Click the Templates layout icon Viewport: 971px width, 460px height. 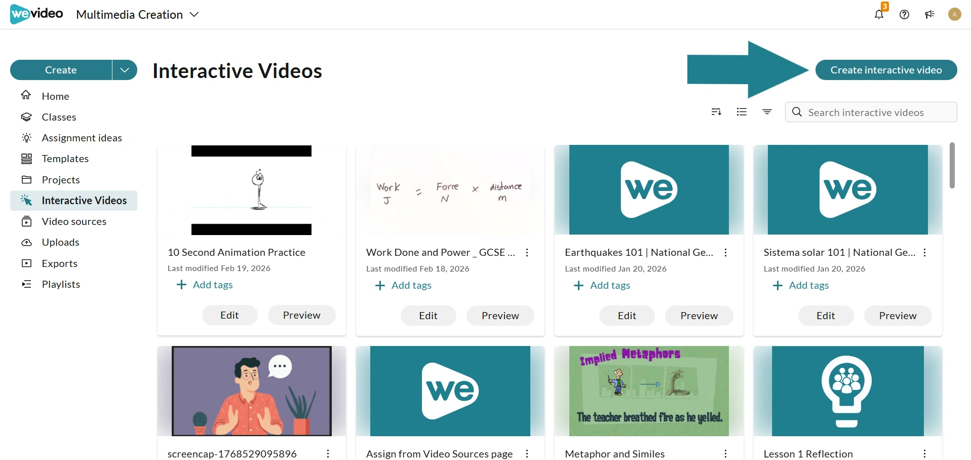point(26,159)
